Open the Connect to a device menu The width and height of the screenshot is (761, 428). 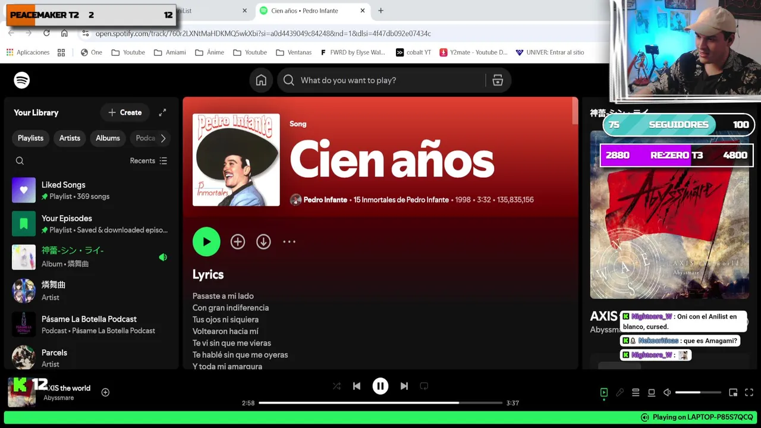pos(652,392)
